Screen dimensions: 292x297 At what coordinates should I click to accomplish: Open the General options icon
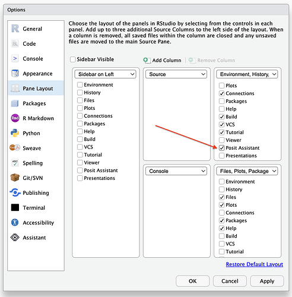coord(15,29)
